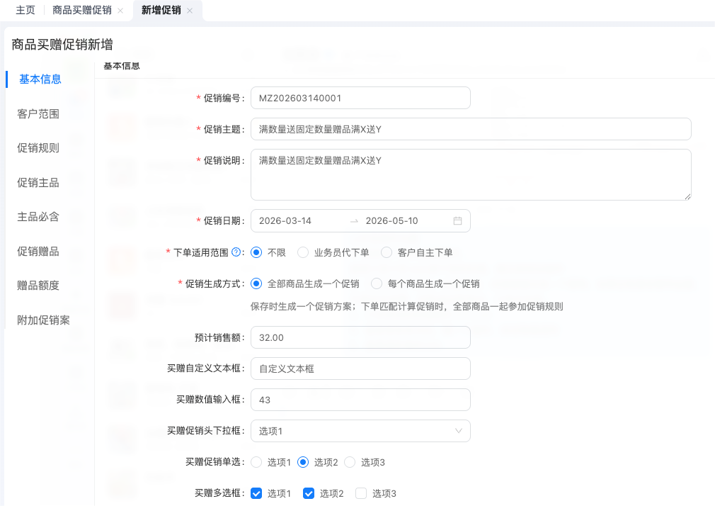Go to 赠品额度 section in sidebar
This screenshot has width=715, height=506.
38,286
